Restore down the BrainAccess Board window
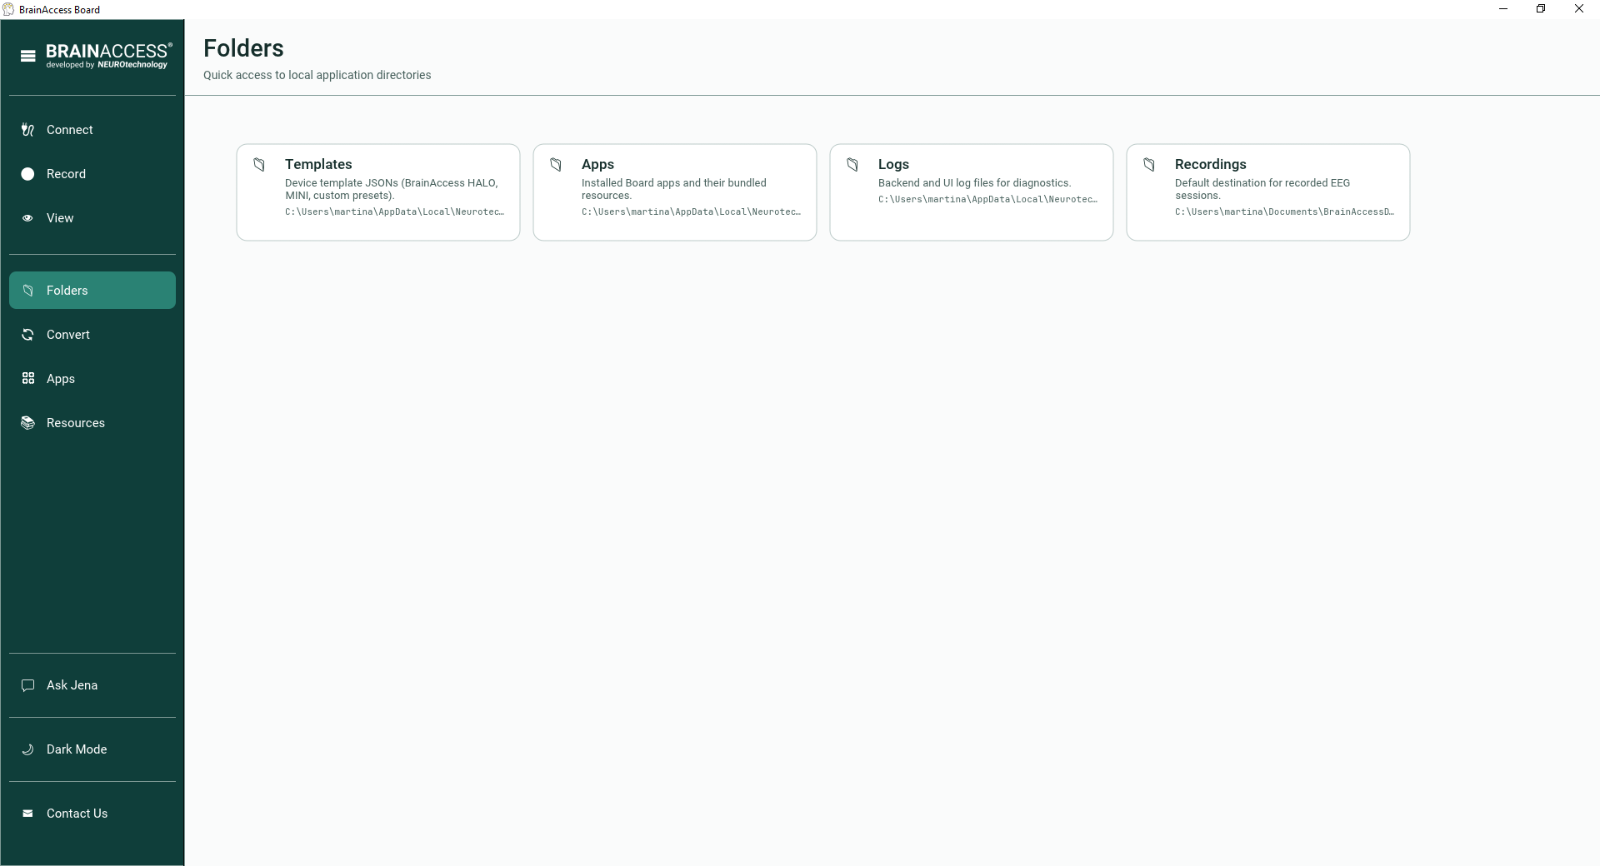 point(1541,9)
